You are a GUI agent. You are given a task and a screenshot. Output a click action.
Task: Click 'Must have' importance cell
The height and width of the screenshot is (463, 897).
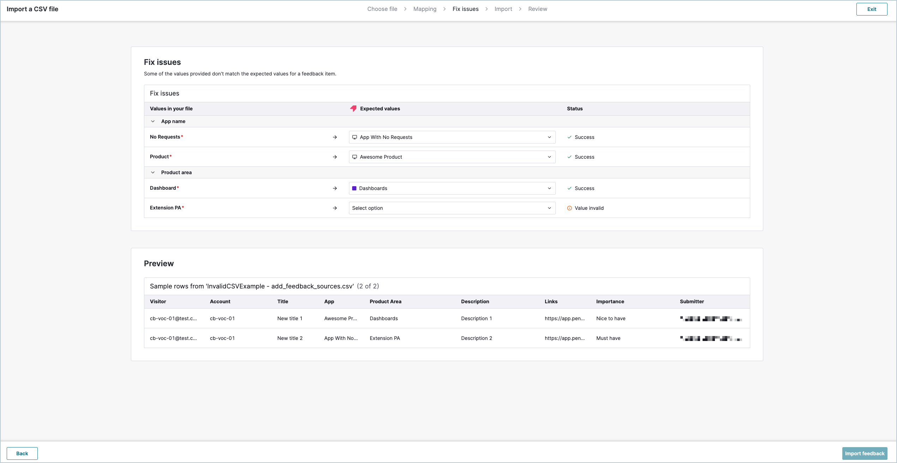pos(608,338)
